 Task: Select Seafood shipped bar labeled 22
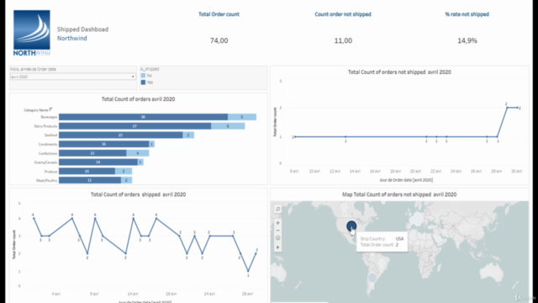(121, 135)
